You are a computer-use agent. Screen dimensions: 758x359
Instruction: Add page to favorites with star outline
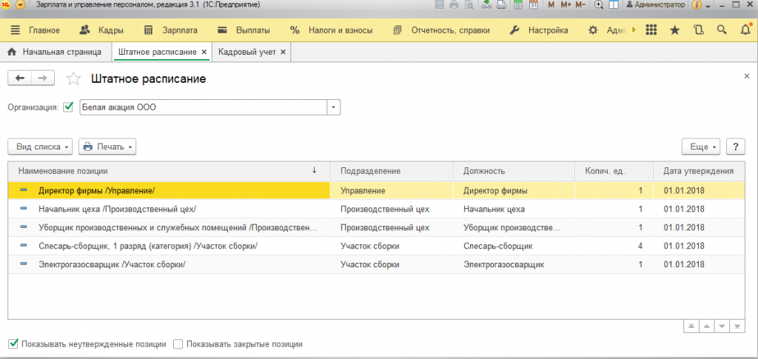click(73, 78)
